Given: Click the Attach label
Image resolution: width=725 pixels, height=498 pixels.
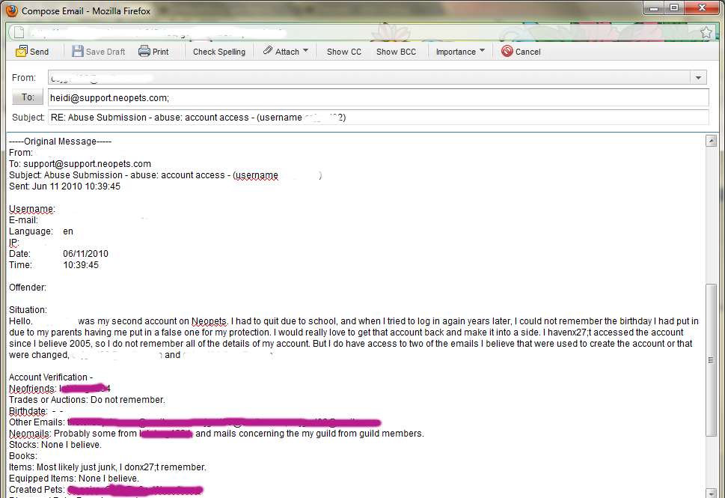Looking at the screenshot, I should point(287,52).
